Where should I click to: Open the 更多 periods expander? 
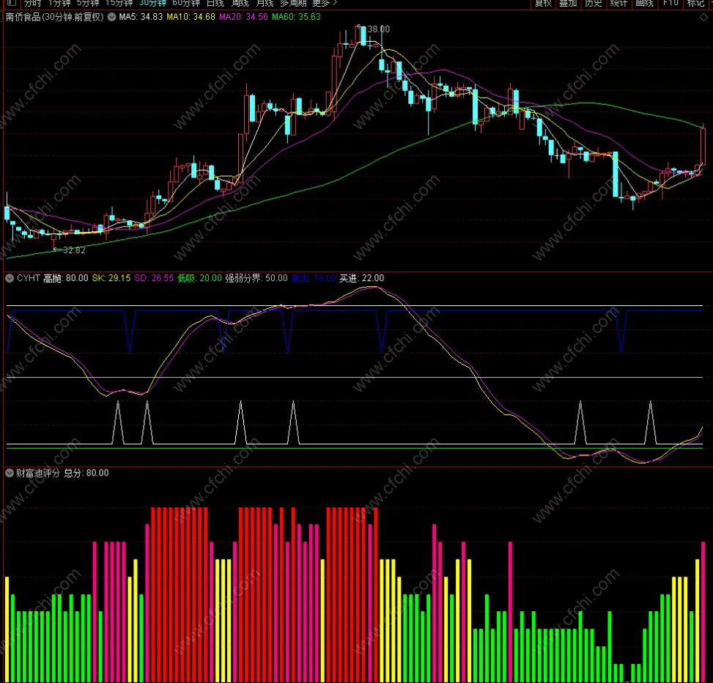pyautogui.click(x=325, y=3)
